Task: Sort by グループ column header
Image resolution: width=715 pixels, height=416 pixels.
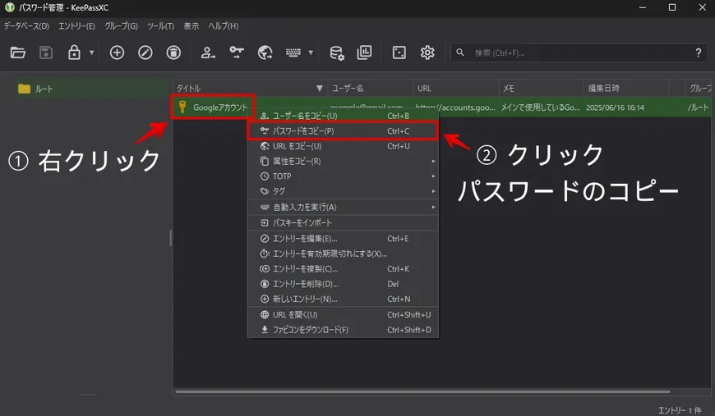Action: (699, 89)
